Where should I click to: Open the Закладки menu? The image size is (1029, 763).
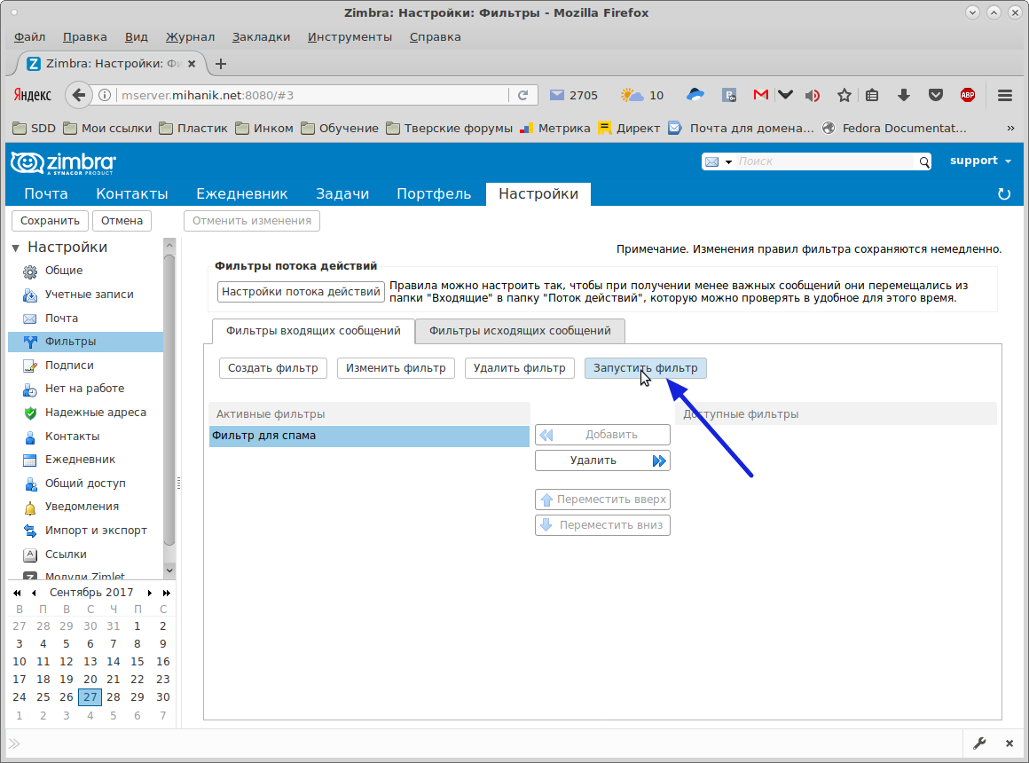click(261, 36)
